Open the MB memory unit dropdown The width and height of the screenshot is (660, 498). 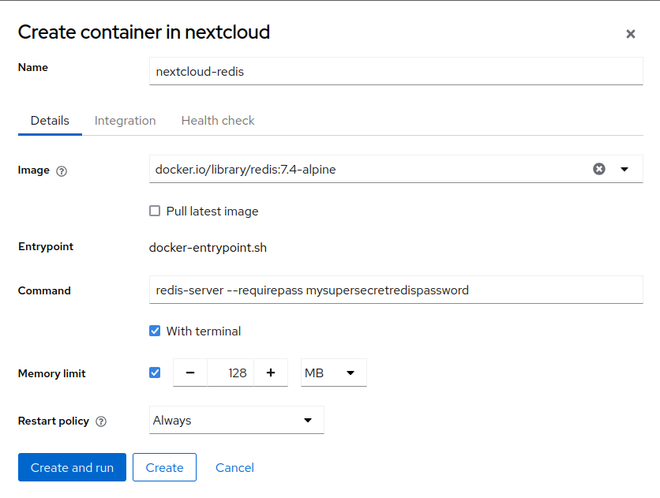(333, 373)
